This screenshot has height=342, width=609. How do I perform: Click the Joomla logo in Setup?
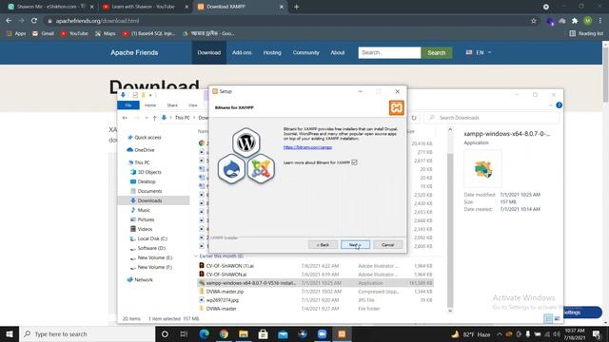pyautogui.click(x=261, y=169)
